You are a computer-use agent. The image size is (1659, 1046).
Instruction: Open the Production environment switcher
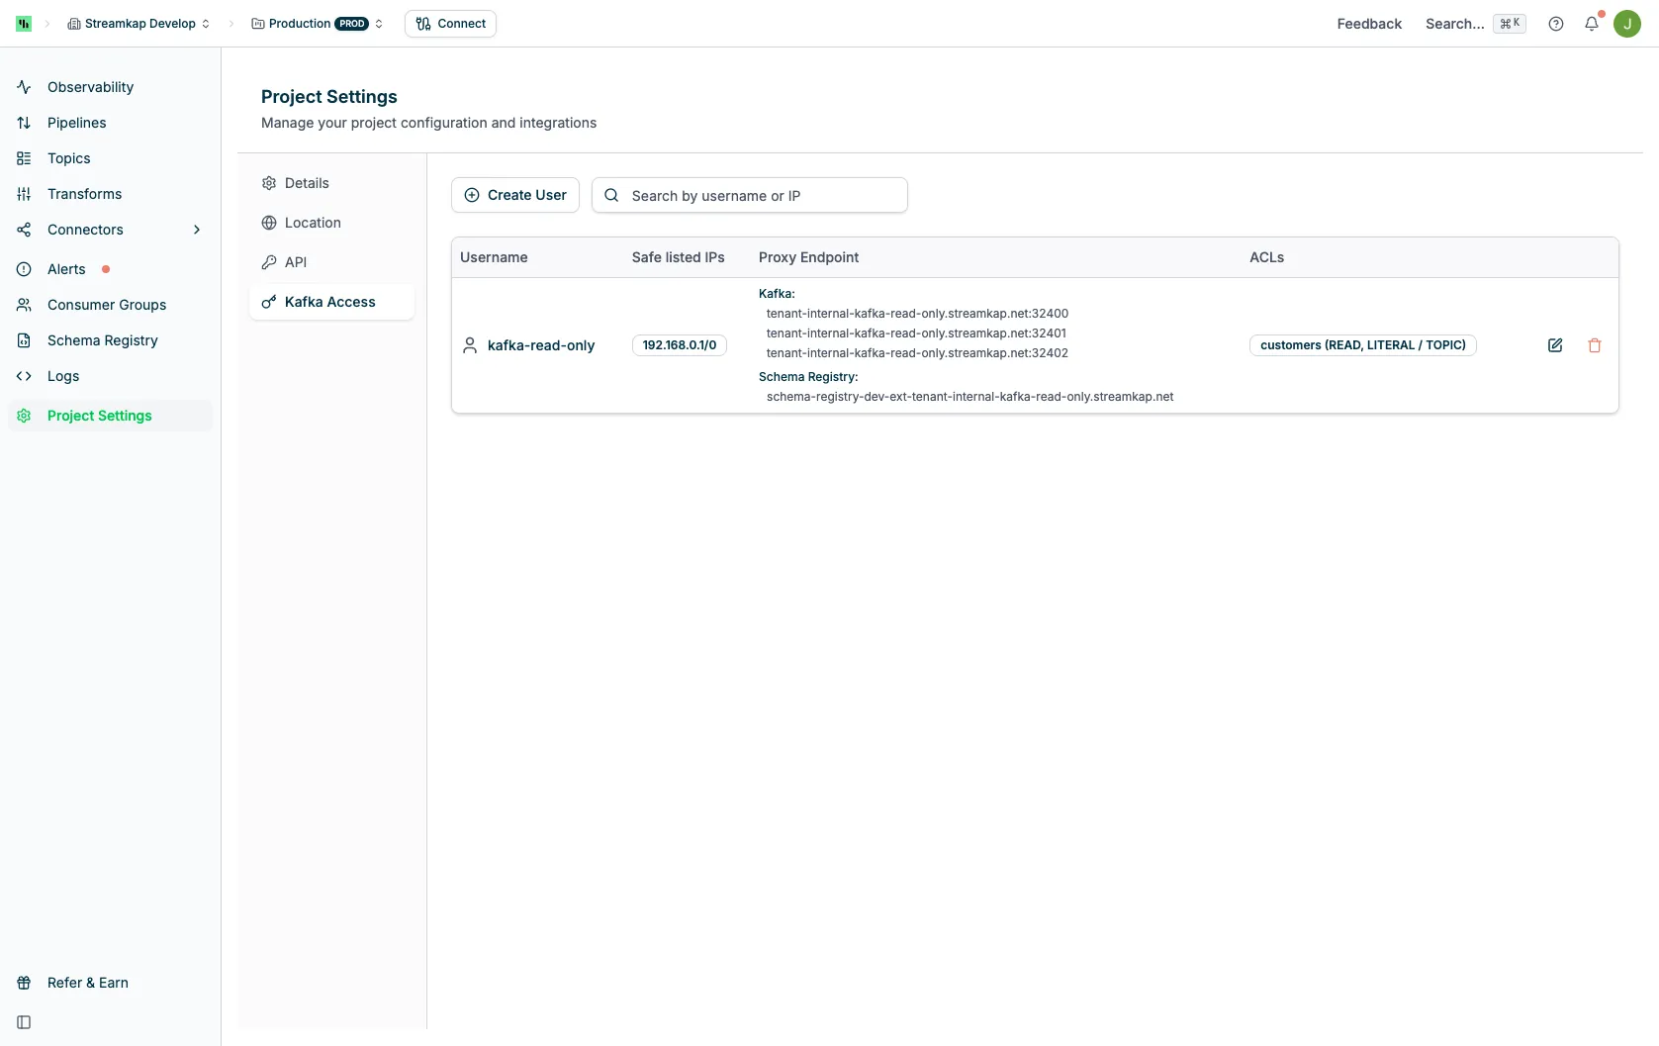(317, 24)
